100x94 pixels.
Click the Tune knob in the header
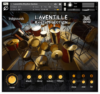70,5
